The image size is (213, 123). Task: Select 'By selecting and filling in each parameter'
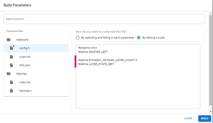(78, 38)
